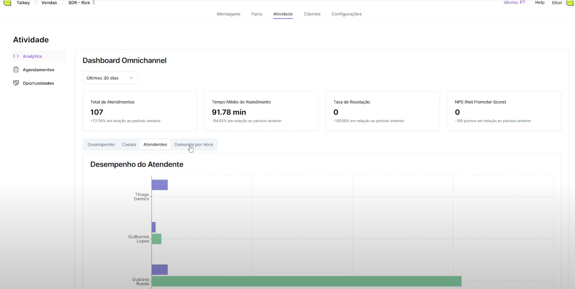Click the Talkey logo icon

click(7, 3)
